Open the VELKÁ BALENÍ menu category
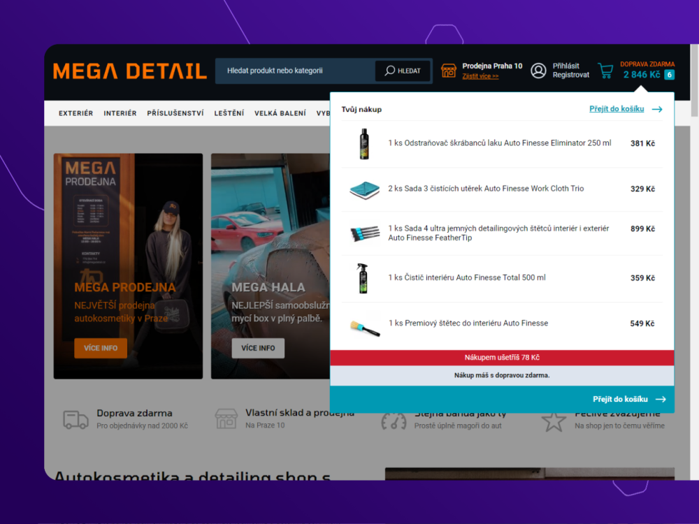 tap(280, 113)
